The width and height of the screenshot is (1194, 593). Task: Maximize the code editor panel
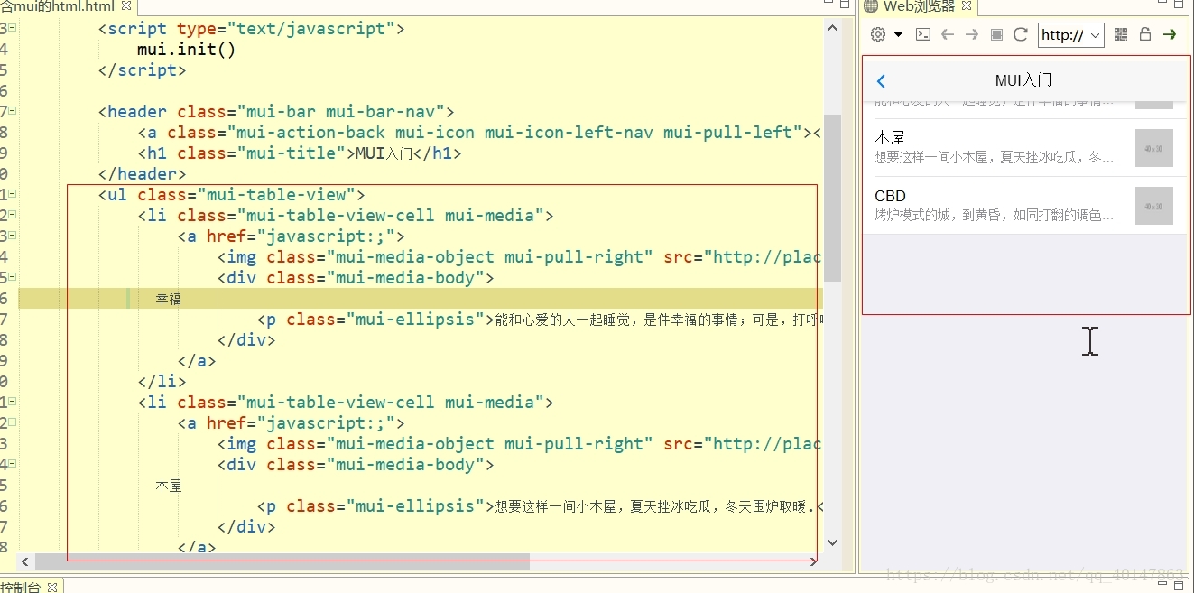point(847,5)
